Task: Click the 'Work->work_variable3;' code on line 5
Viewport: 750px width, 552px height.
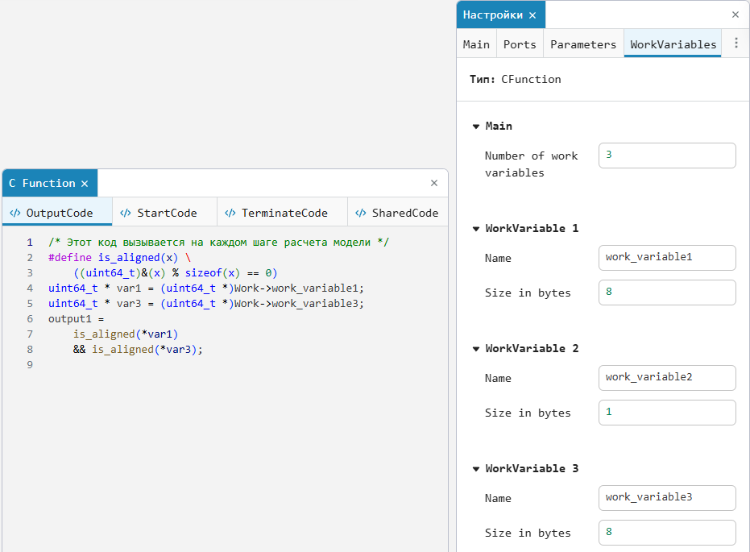Action: click(299, 303)
